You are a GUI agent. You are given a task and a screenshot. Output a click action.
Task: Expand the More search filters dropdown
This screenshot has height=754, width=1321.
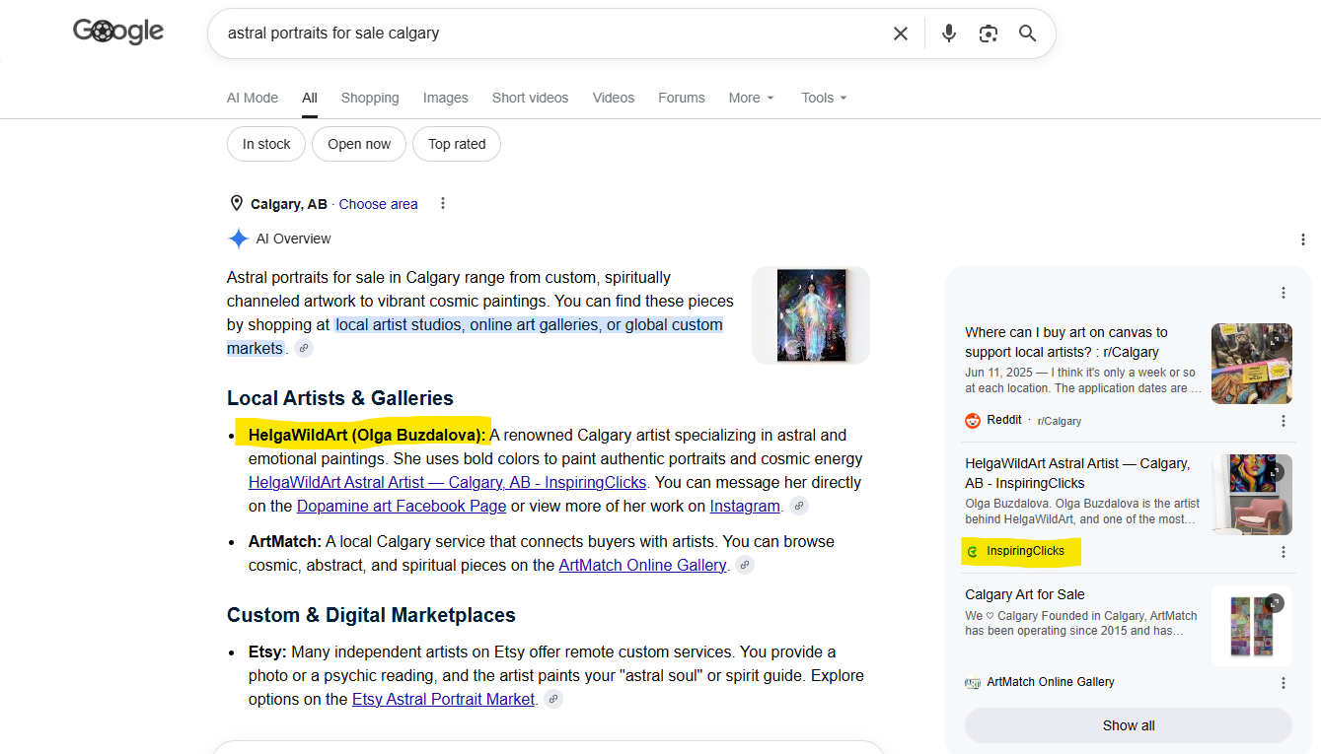click(x=752, y=98)
